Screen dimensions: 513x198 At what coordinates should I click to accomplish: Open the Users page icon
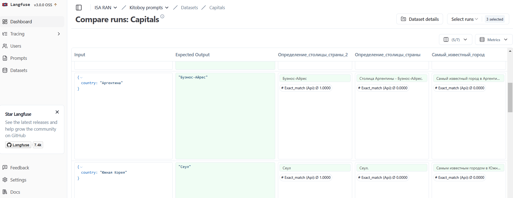[x=5, y=46]
